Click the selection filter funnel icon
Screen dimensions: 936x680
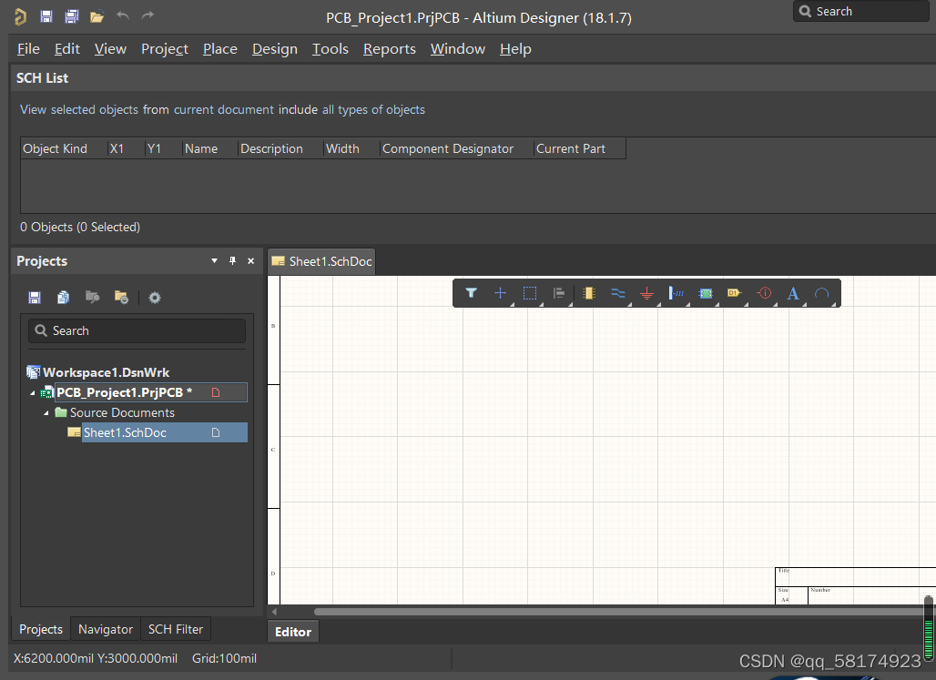pyautogui.click(x=471, y=293)
